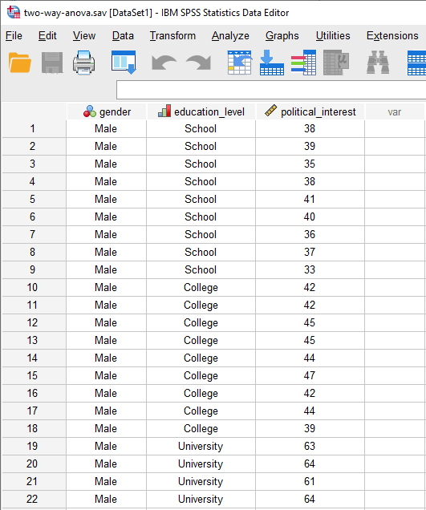Select row header 10

(34, 288)
